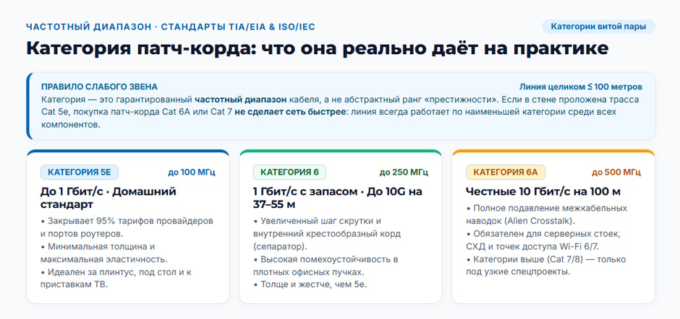Screen dimensions: 680x319
Task: Click the heading 'Категория патч-корда: что она реально даёт на практике'
Action: pos(318,48)
